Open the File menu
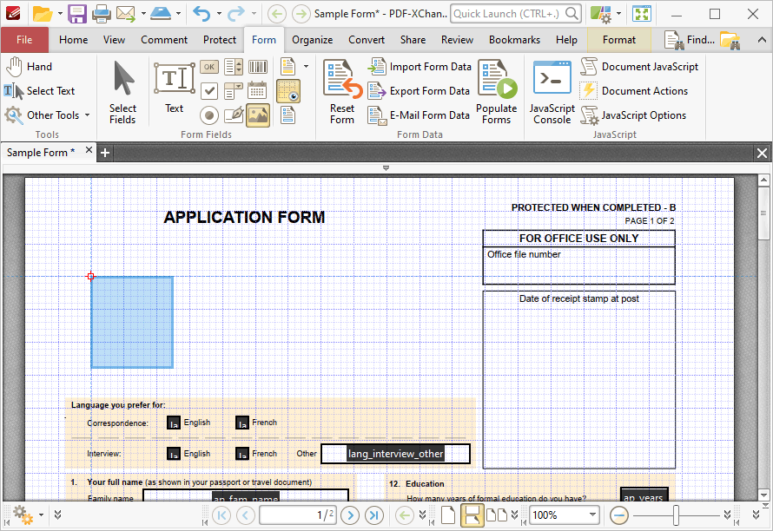Screen dimensions: 773x531 tap(24, 40)
